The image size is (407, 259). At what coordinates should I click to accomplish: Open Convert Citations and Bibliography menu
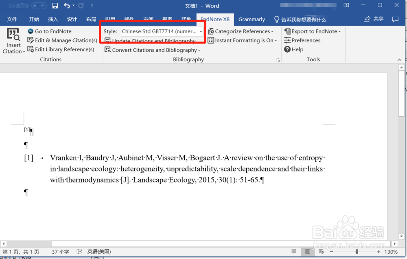[x=152, y=50]
